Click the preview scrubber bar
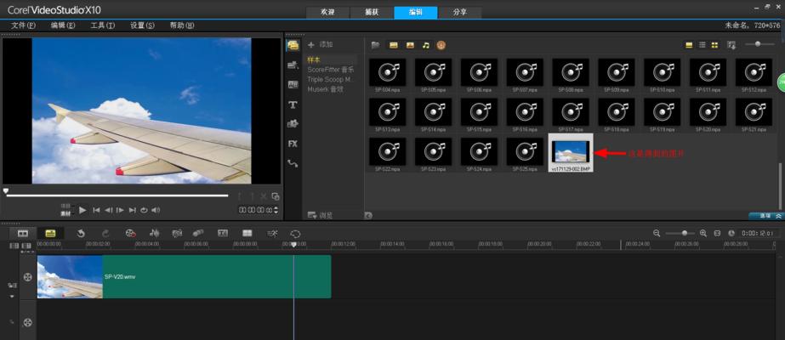 pos(117,195)
